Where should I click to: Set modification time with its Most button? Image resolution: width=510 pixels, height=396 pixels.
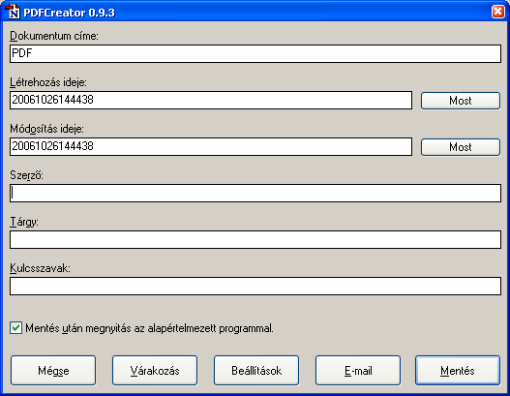pyautogui.click(x=461, y=147)
